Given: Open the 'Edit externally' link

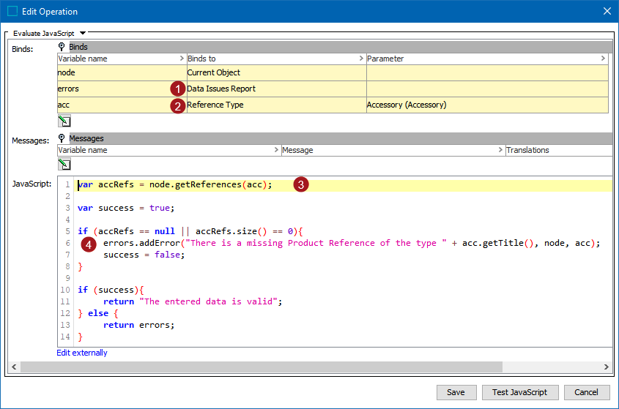Looking at the screenshot, I should click(x=82, y=353).
